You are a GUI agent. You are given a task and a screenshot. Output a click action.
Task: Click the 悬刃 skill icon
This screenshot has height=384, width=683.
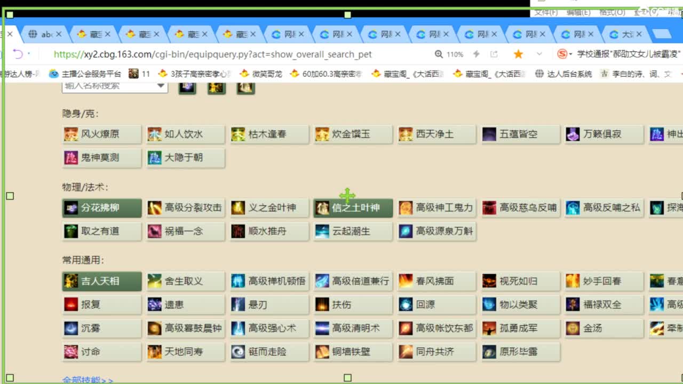[238, 305]
